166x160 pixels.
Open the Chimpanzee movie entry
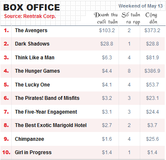(x=30, y=139)
